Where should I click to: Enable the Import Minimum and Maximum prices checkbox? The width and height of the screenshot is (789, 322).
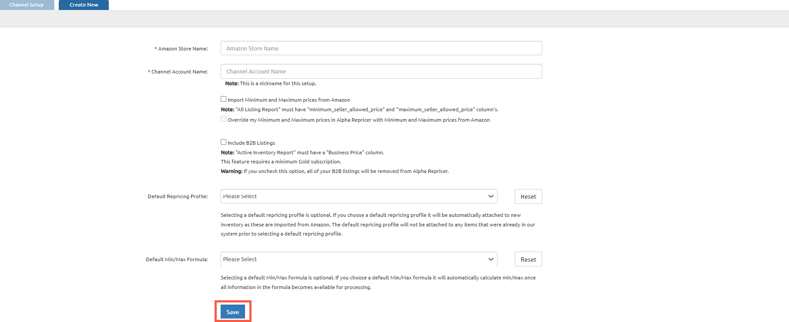point(223,99)
